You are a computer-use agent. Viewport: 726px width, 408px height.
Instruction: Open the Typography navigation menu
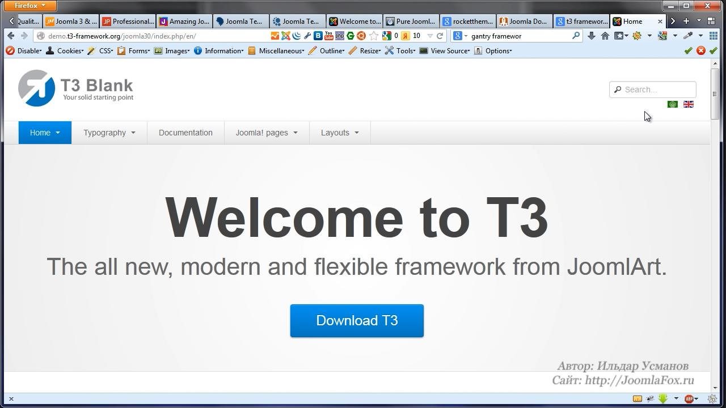109,133
